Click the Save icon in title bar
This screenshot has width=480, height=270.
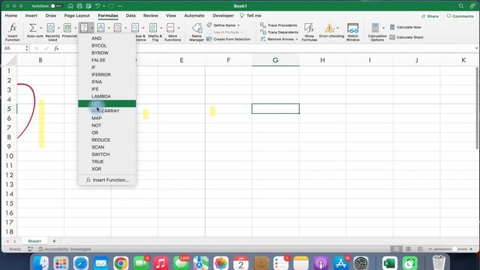79,6
